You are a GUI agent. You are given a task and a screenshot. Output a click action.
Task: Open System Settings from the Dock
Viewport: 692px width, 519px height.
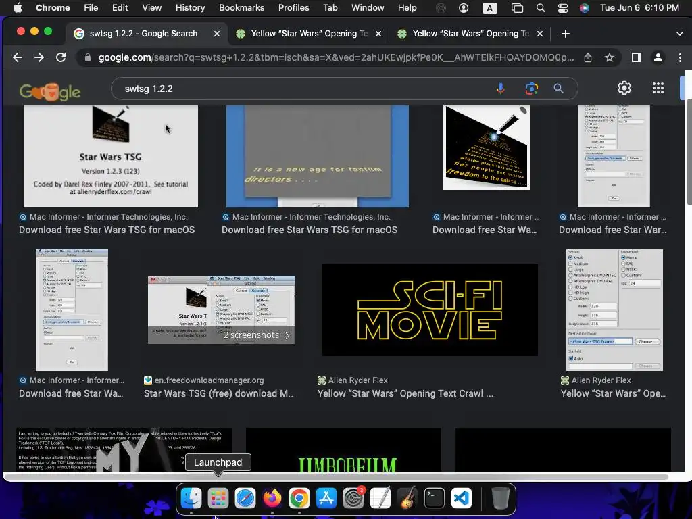[353, 498]
